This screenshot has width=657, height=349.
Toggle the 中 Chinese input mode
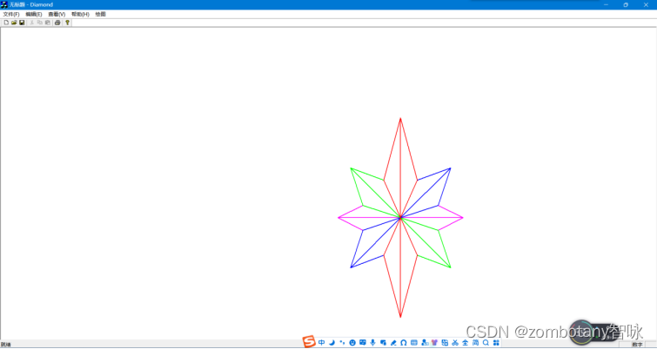tap(321, 343)
